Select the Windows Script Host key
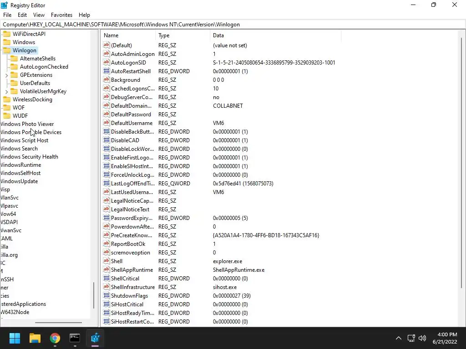Screen dimensions: 466x349 tap(24, 140)
